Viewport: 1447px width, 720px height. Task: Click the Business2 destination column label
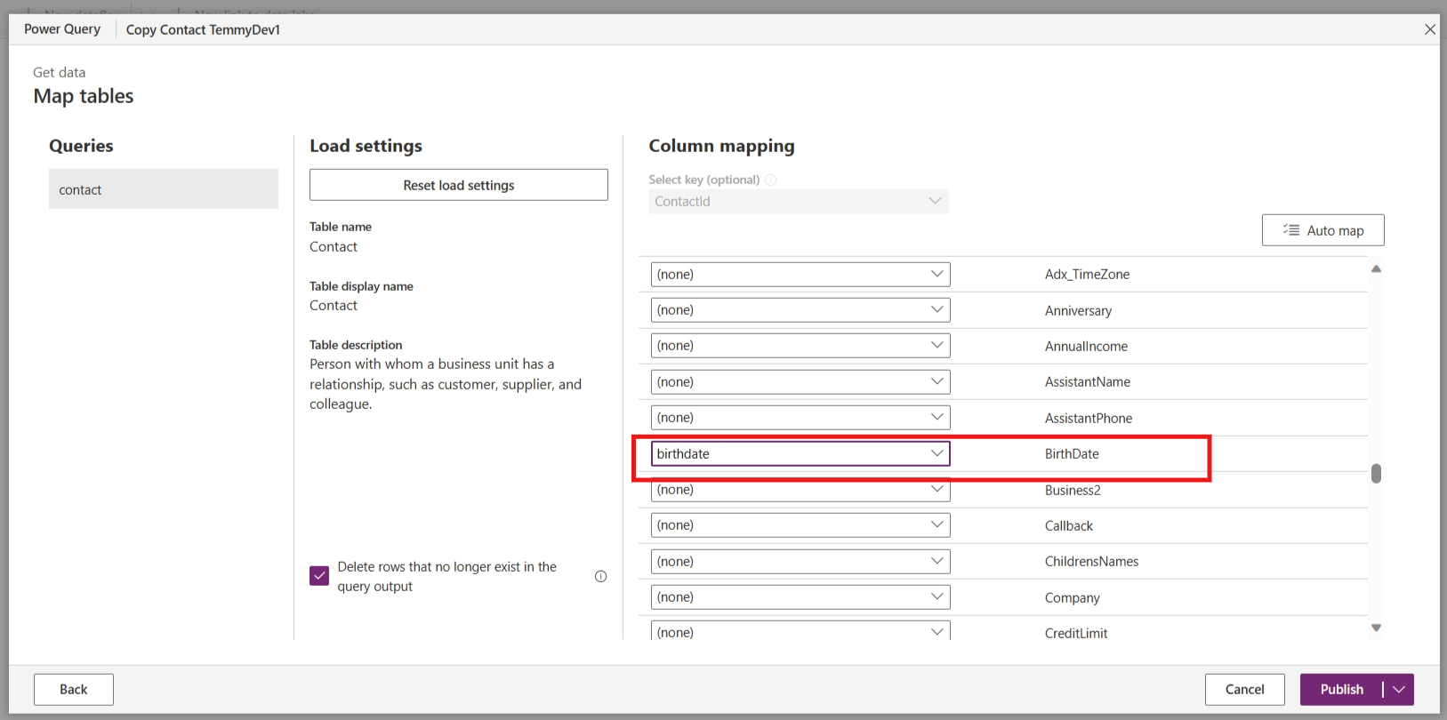(x=1073, y=490)
